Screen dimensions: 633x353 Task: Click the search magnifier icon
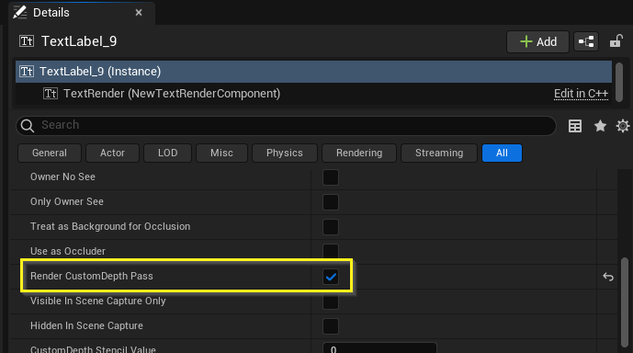[x=27, y=126]
